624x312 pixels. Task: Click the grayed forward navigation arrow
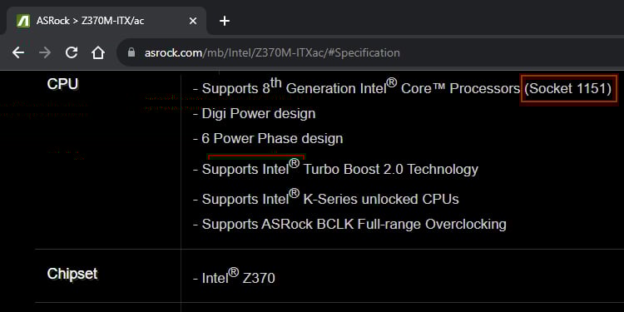(45, 52)
